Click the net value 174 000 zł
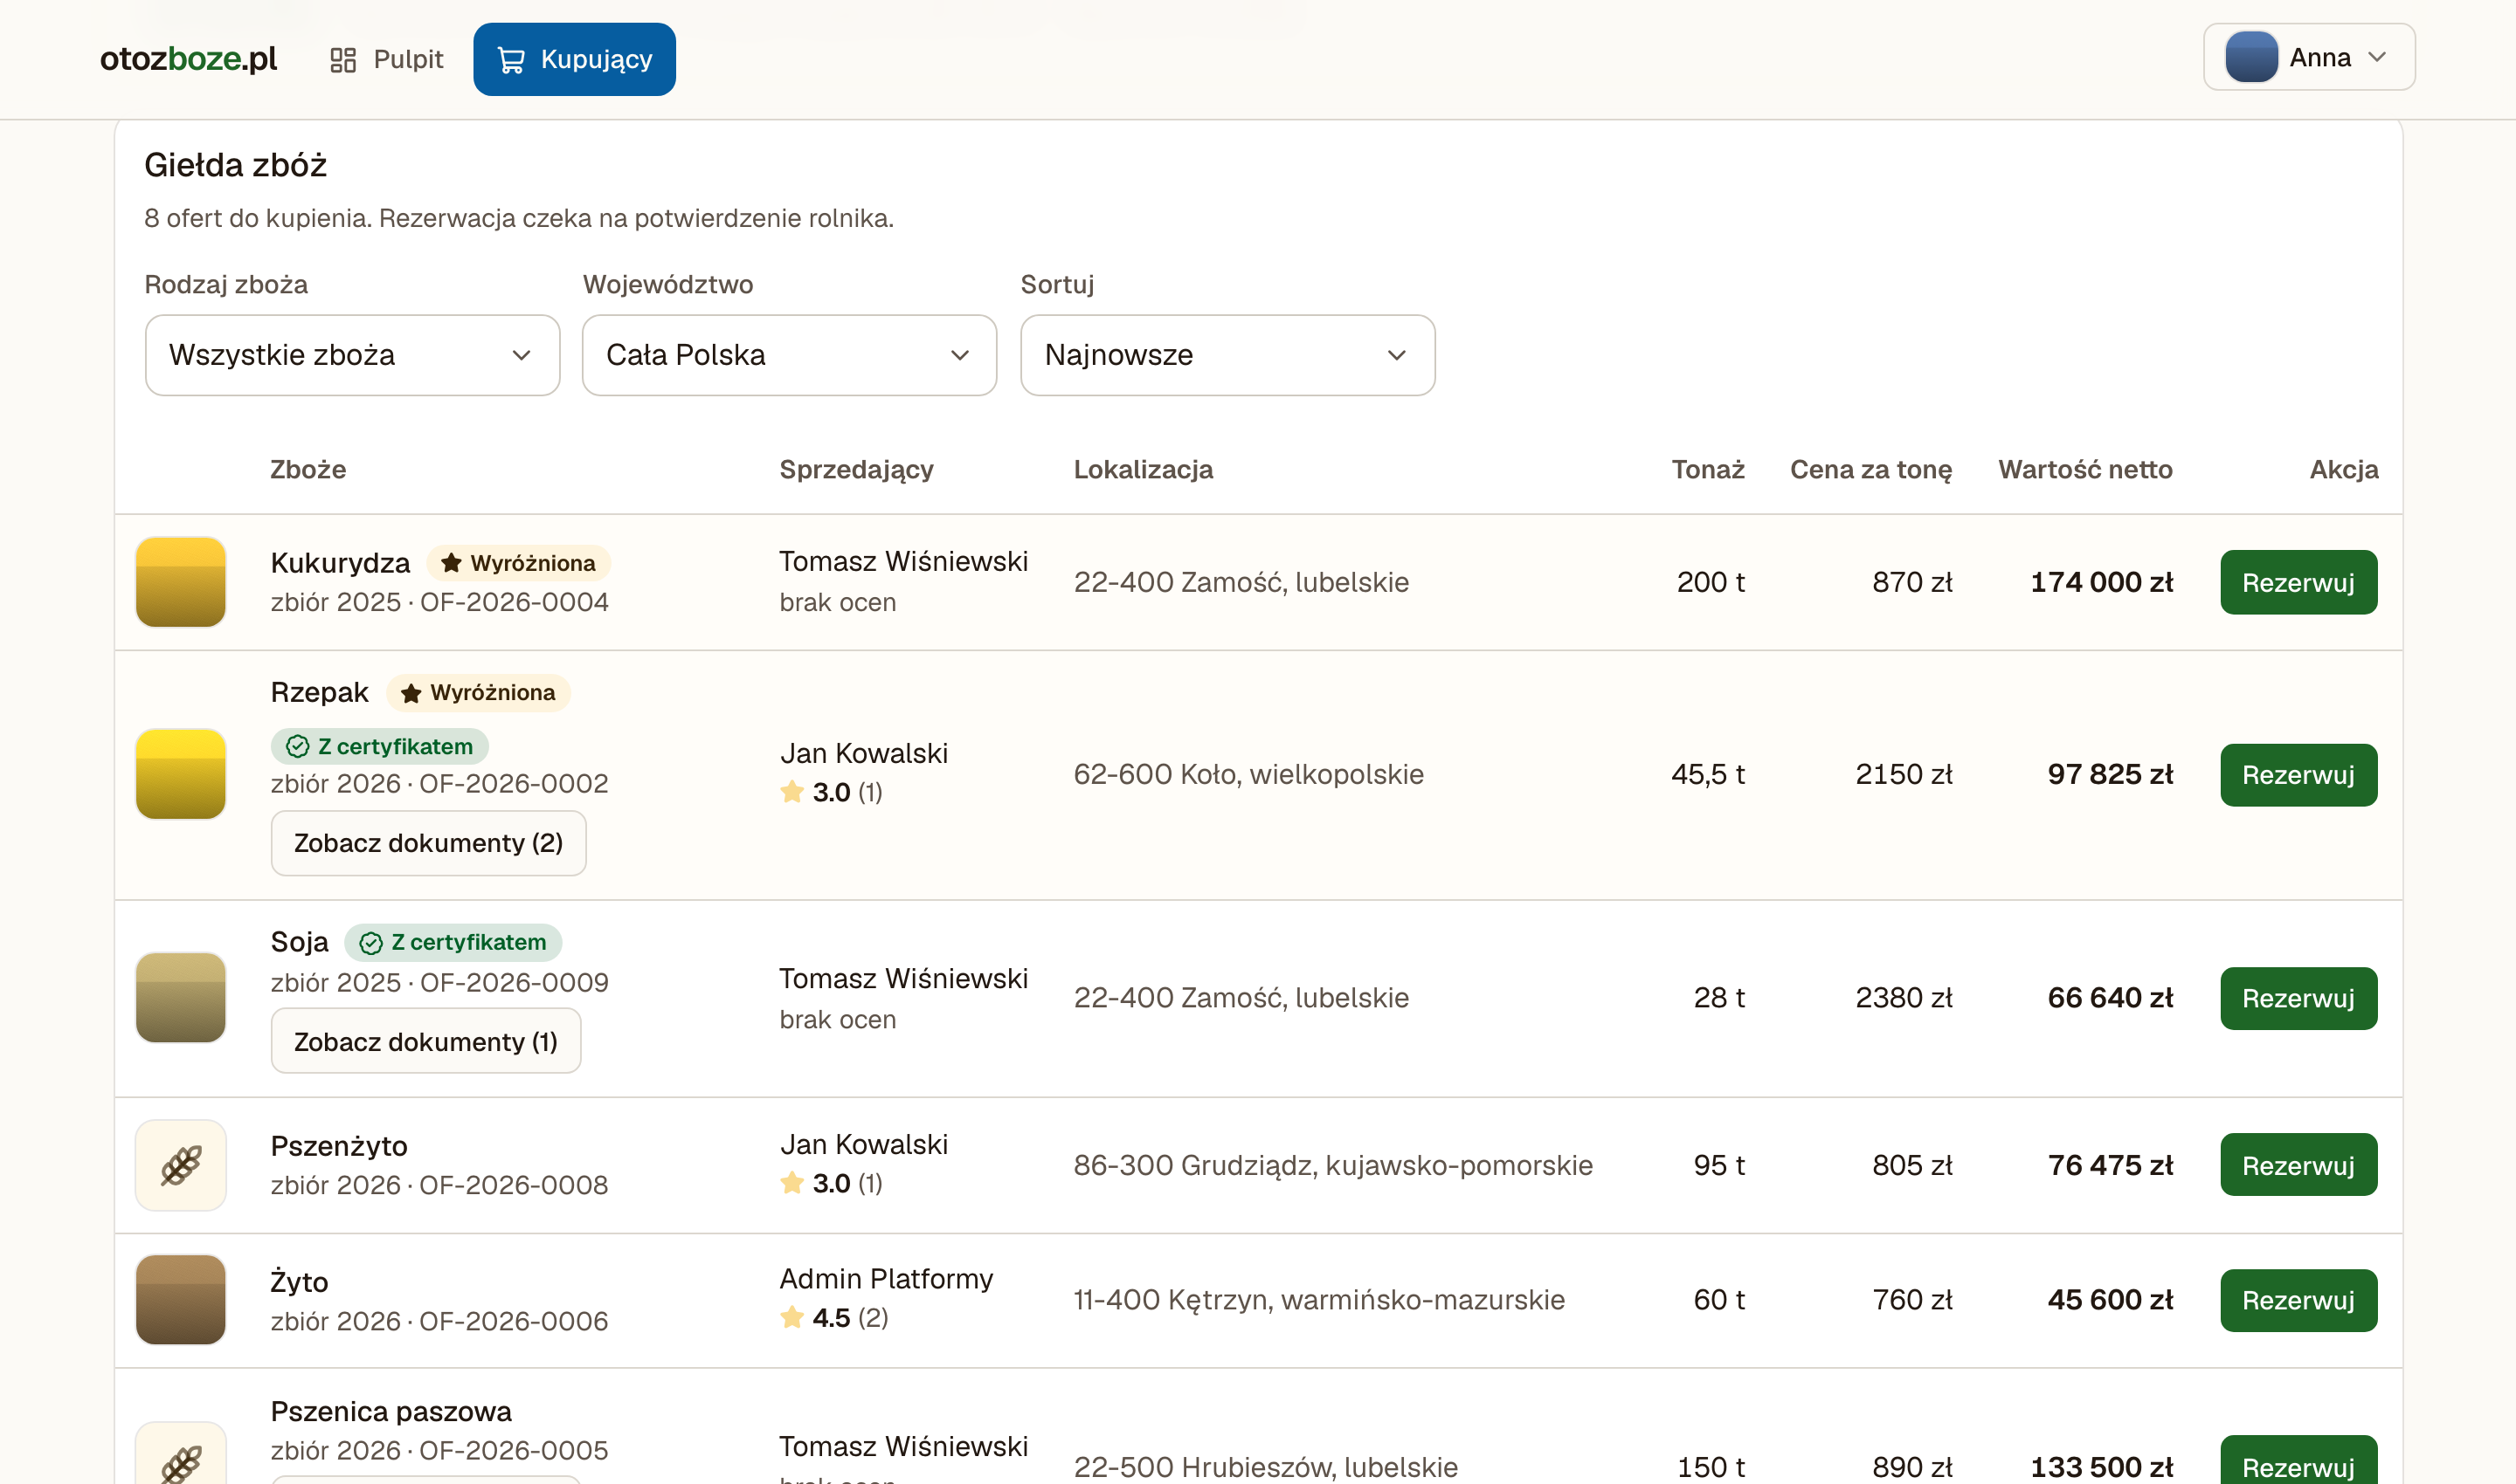Screen dimensions: 2516x1484 pyautogui.click(x=2102, y=582)
